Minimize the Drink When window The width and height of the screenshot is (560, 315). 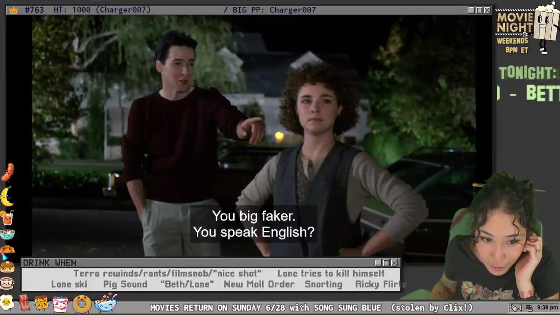click(x=378, y=263)
